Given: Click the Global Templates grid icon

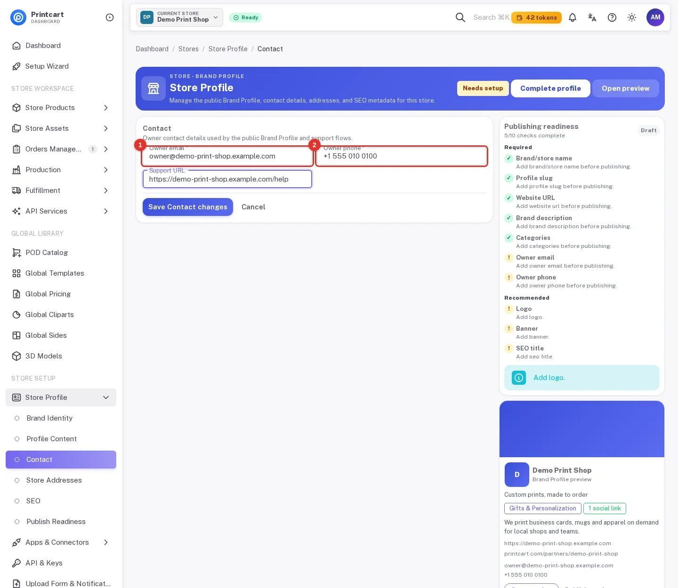Looking at the screenshot, I should [x=16, y=273].
